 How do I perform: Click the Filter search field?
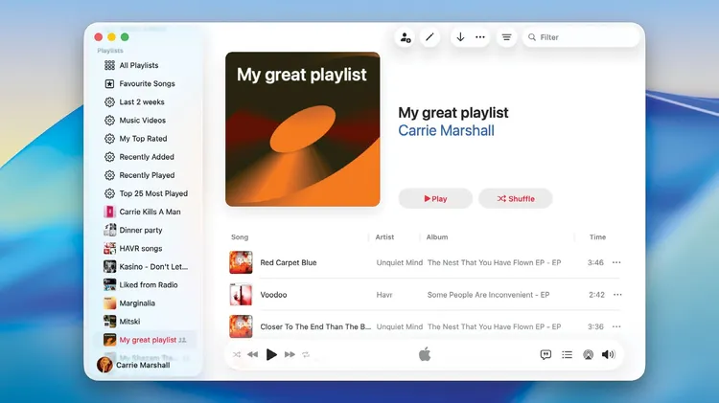585,37
